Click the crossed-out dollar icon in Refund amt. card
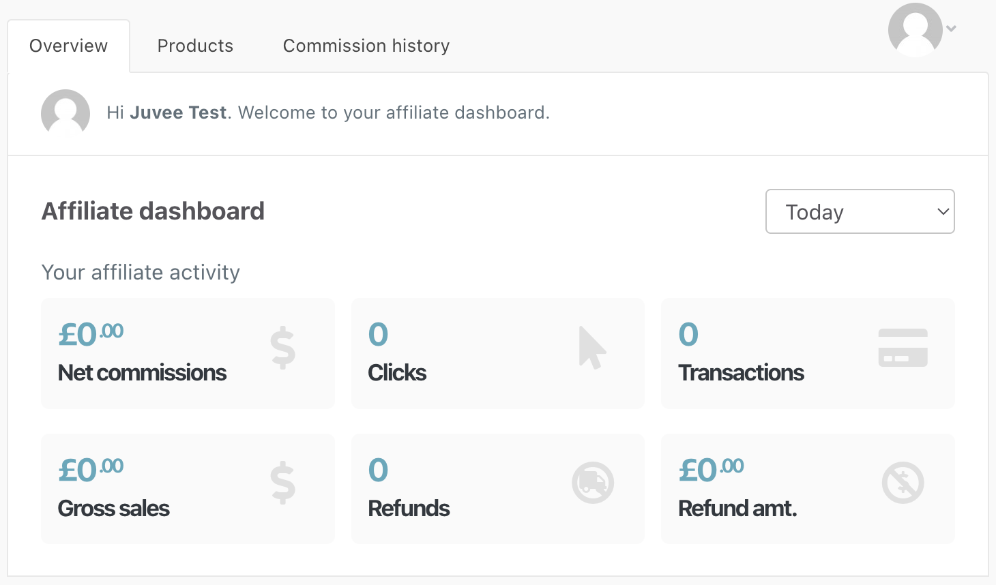Viewport: 996px width, 585px height. point(903,483)
